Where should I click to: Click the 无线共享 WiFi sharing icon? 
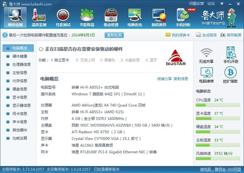206,56
